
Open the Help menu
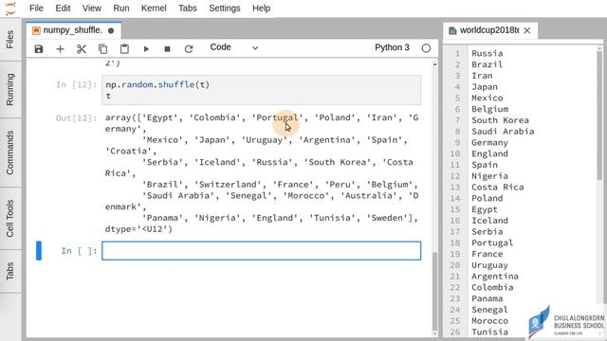pos(262,9)
